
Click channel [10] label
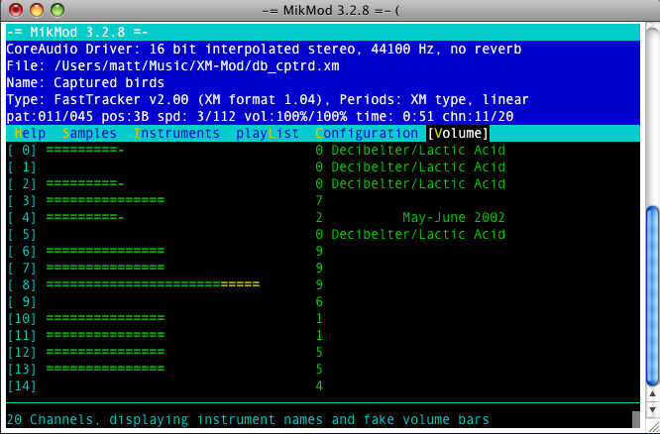(x=23, y=319)
